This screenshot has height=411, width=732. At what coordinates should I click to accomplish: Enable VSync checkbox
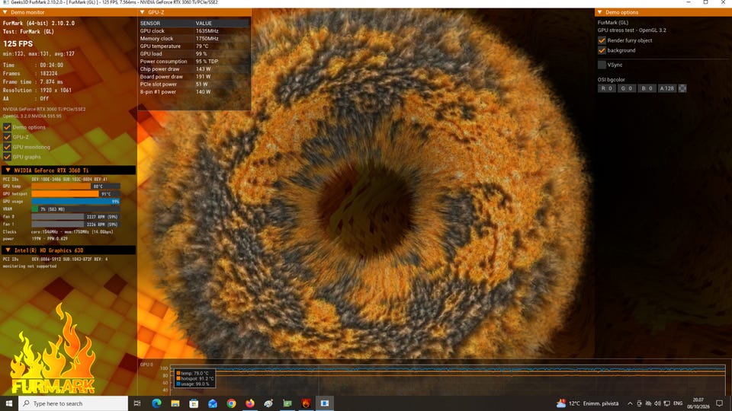pos(602,65)
